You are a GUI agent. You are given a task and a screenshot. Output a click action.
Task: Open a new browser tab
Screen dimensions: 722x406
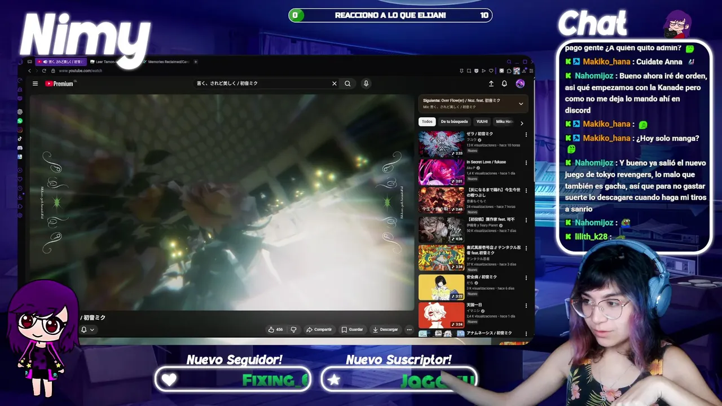(x=196, y=62)
